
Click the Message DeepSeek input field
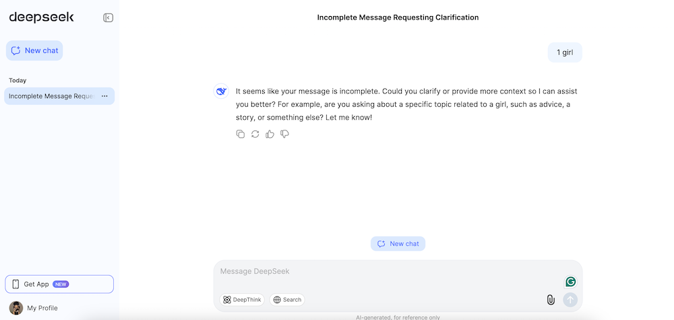[384, 272]
